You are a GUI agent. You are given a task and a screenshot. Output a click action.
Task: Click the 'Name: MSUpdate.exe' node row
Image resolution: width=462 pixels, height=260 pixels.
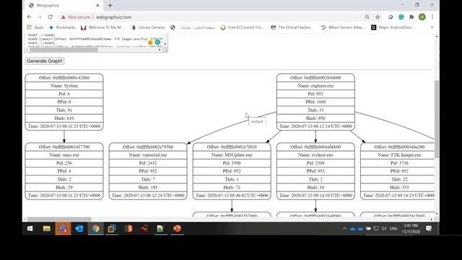[232, 155]
